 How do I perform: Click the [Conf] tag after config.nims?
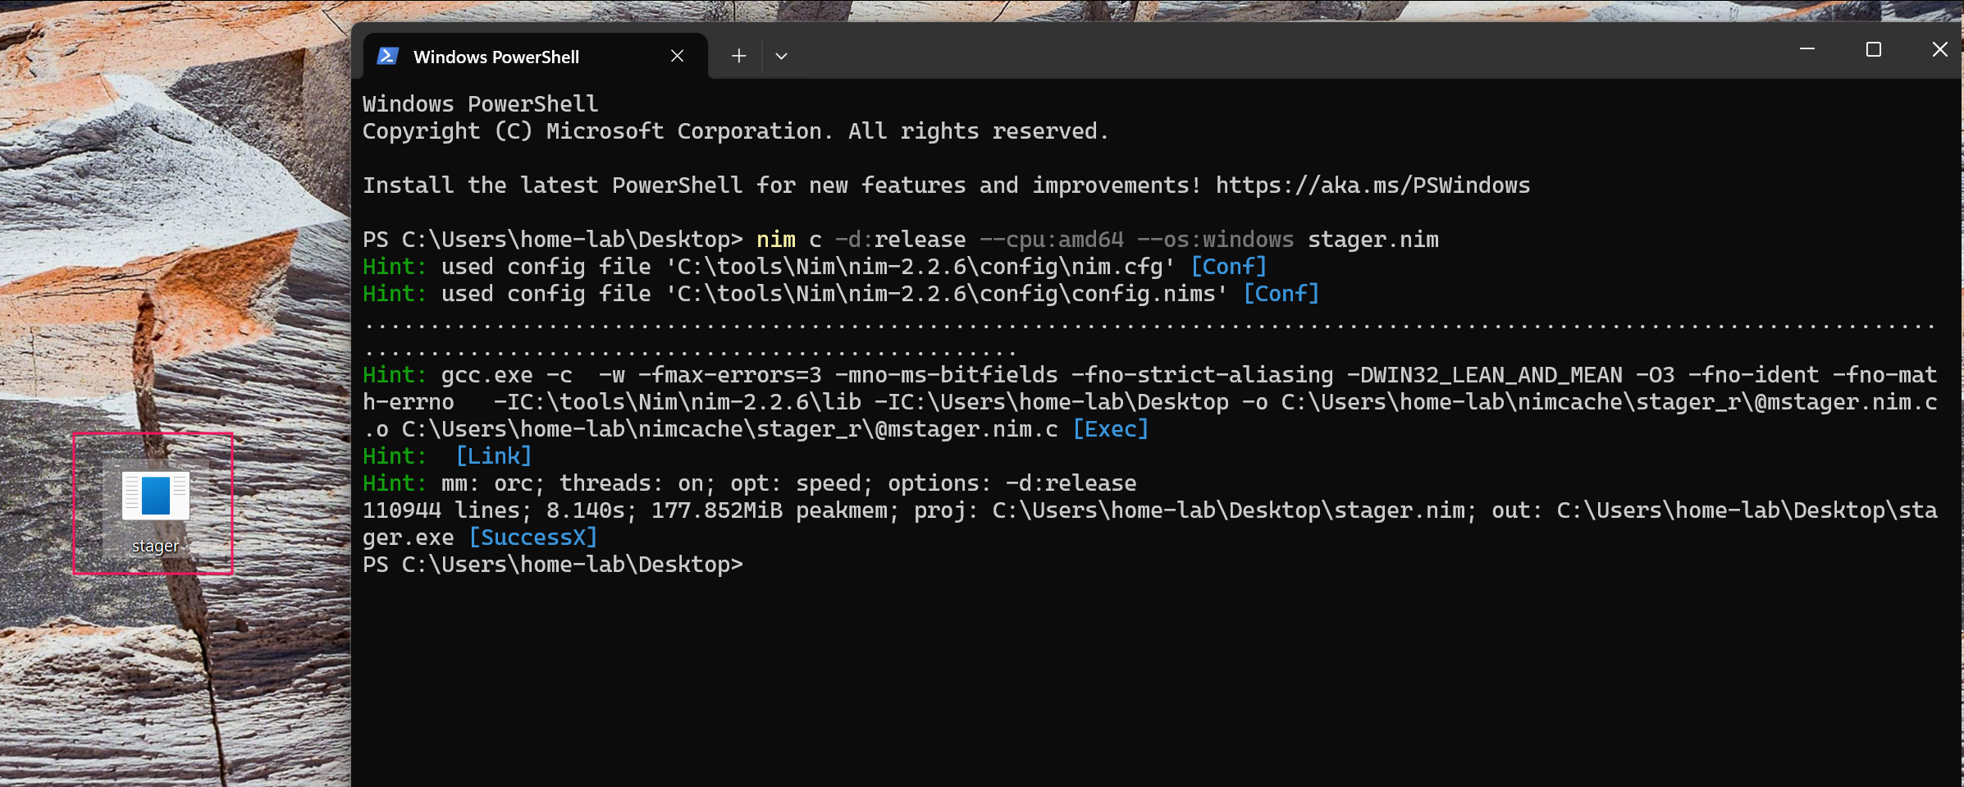pyautogui.click(x=1281, y=294)
